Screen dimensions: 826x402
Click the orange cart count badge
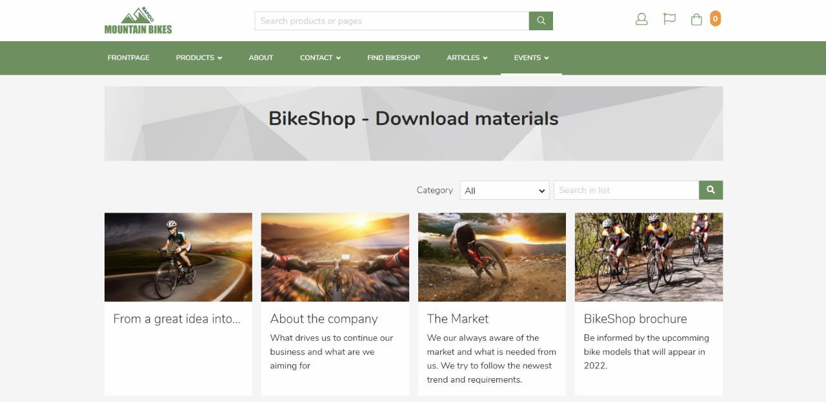715,19
